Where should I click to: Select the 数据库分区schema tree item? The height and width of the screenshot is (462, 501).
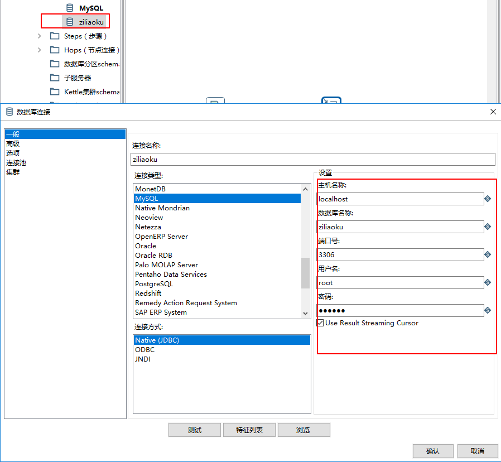click(x=91, y=64)
